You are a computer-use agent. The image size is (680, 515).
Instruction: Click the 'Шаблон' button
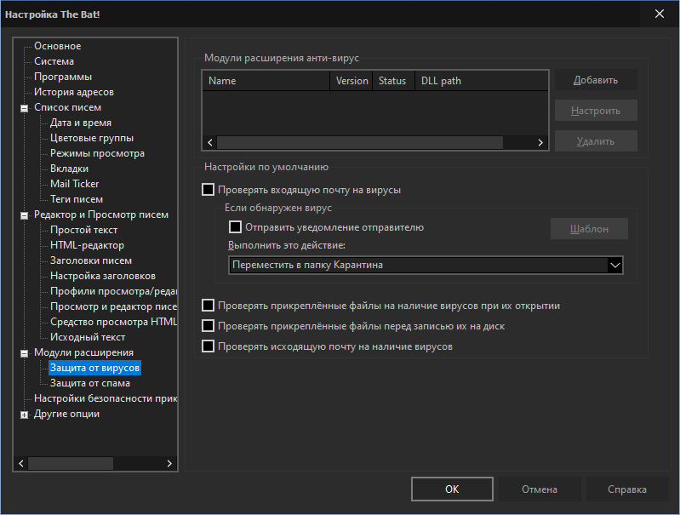[x=589, y=229]
